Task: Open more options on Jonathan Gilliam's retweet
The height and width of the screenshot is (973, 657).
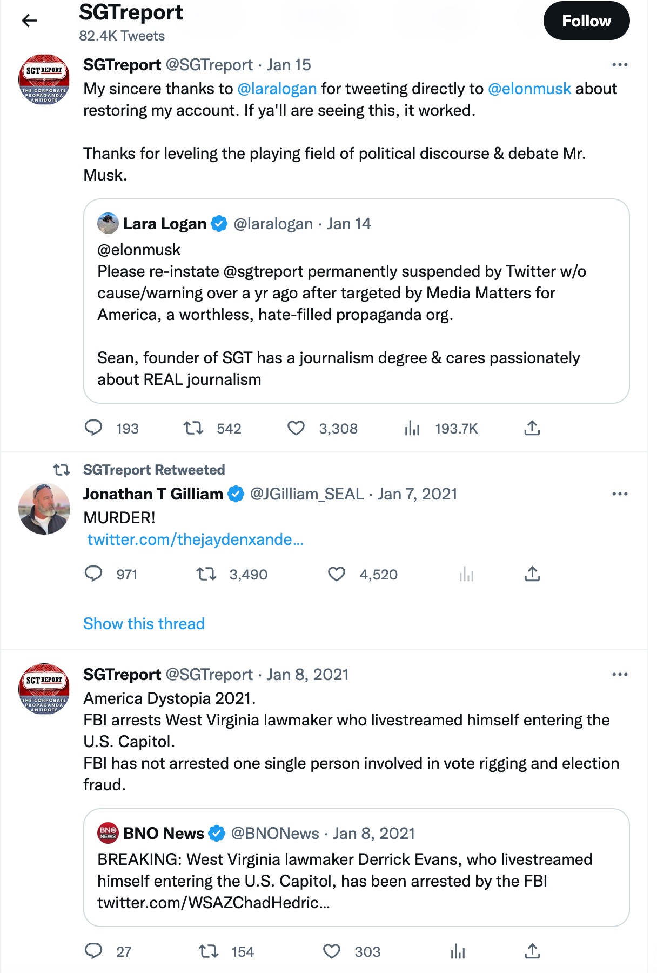Action: (620, 493)
